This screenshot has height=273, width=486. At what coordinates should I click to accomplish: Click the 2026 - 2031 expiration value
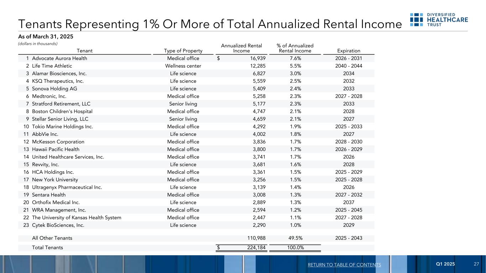click(x=349, y=58)
